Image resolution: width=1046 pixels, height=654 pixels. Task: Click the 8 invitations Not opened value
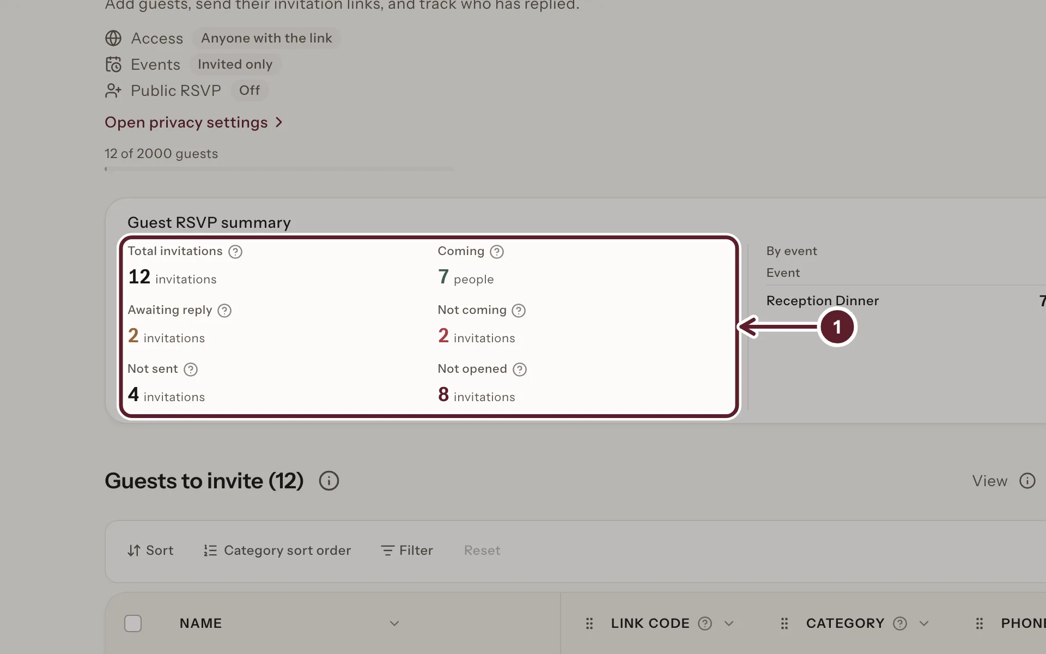[x=477, y=395]
